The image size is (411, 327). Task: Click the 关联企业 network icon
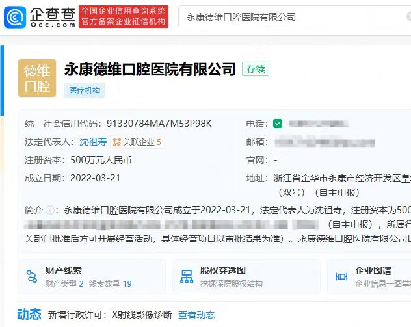pos(117,142)
